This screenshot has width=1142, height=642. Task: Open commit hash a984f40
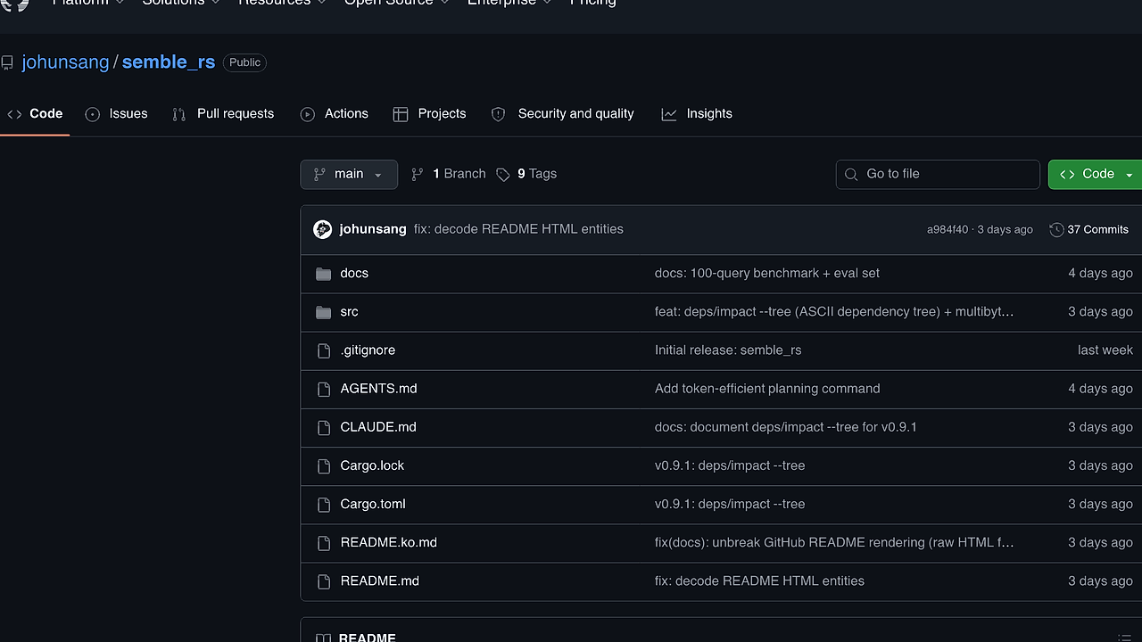coord(948,230)
